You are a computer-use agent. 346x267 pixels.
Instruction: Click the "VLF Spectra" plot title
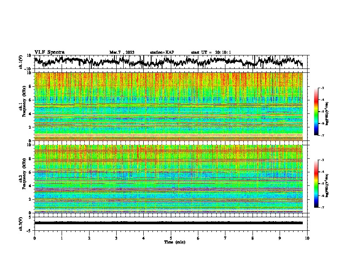49,52
